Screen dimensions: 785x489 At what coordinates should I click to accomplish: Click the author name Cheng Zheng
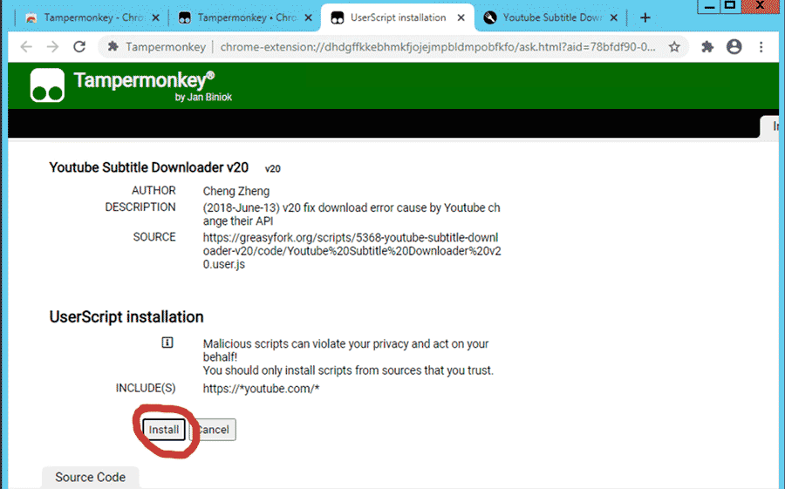236,191
